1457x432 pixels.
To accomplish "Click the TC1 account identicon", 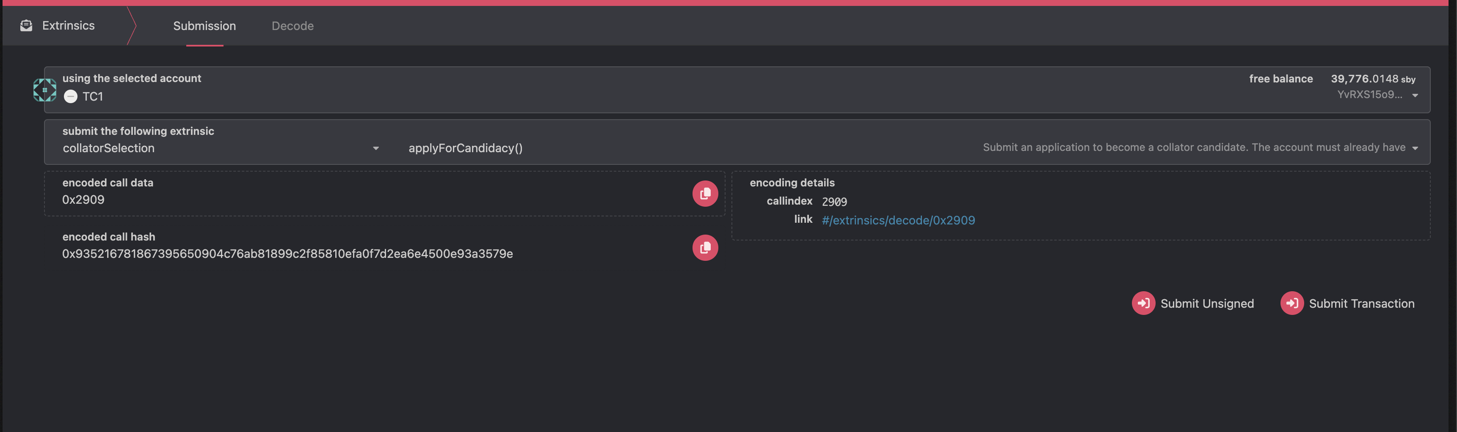I will click(45, 90).
